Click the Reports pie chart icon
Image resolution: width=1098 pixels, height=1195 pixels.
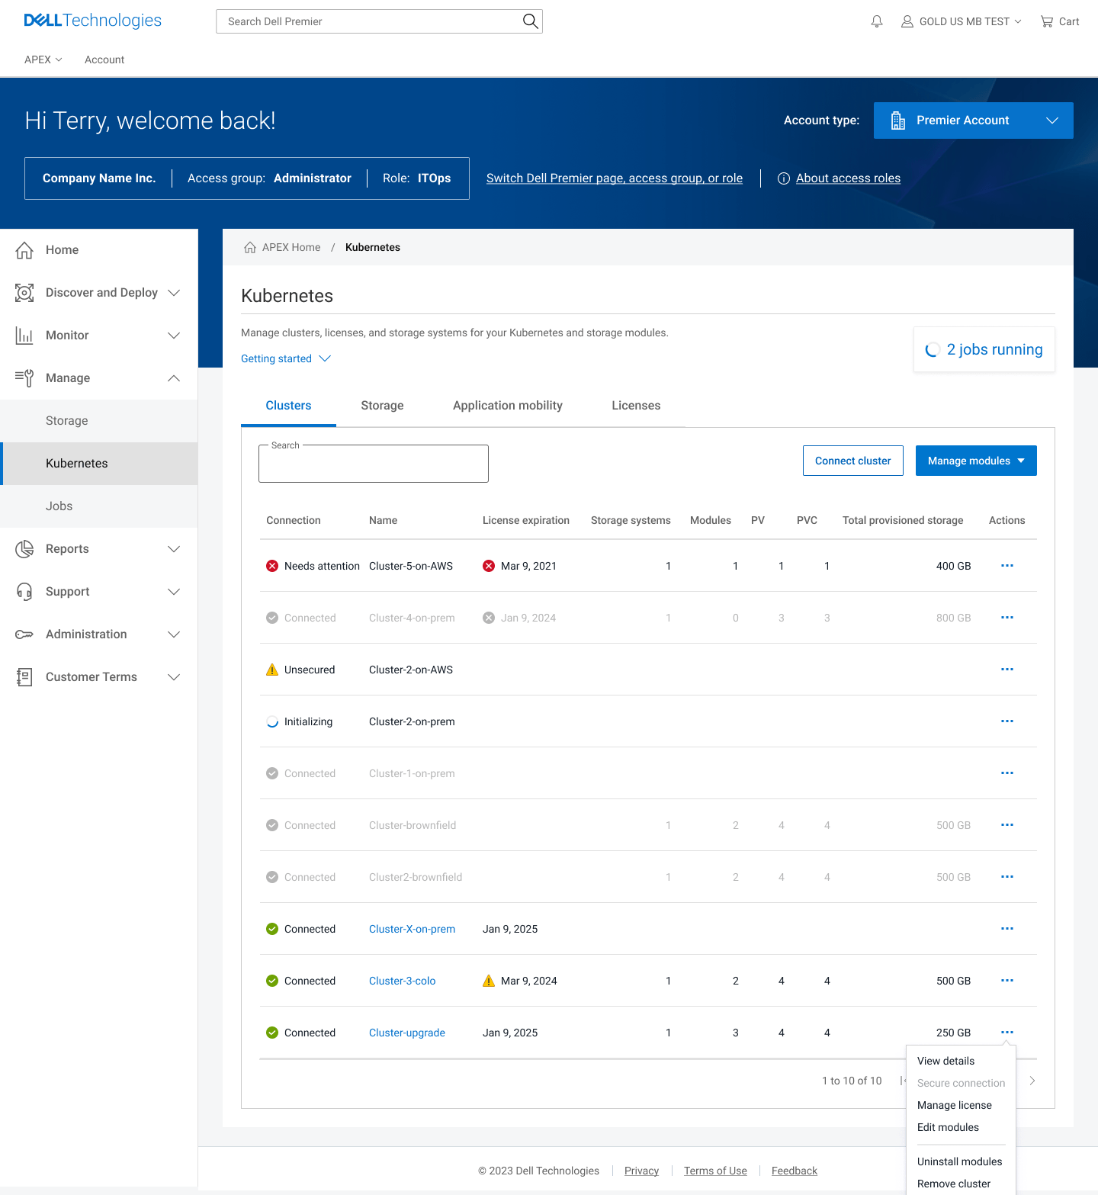24,549
